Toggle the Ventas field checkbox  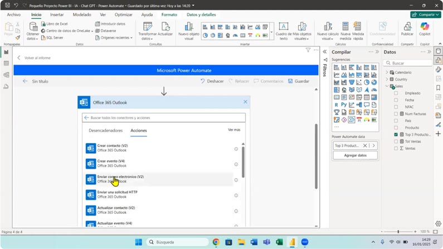click(396, 148)
